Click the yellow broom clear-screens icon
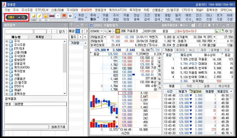Image resolution: width=237 pixels, height=138 pixels. (39, 16)
